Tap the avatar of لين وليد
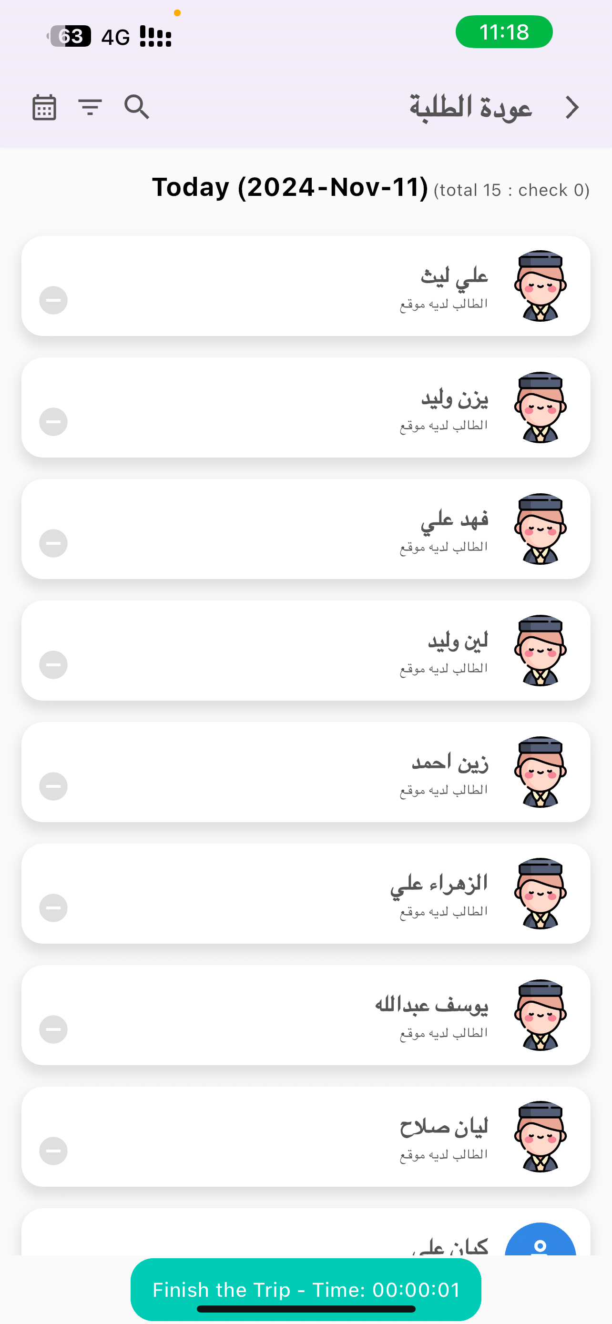 click(x=540, y=650)
